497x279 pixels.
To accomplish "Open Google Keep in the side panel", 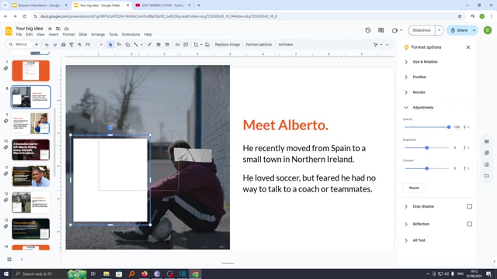I will coord(487,153).
